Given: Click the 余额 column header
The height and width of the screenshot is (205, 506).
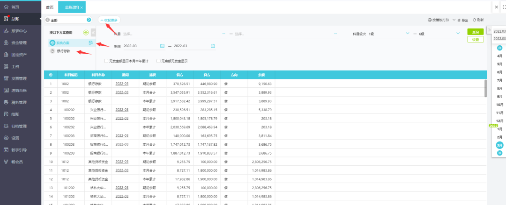Looking at the screenshot, I should [x=261, y=75].
